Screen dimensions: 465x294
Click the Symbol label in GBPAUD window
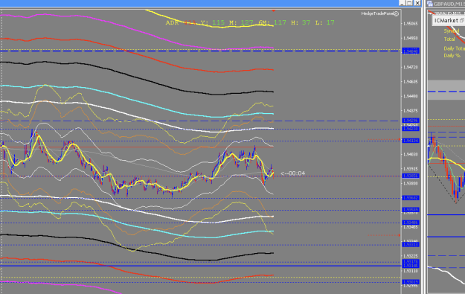tap(452, 31)
